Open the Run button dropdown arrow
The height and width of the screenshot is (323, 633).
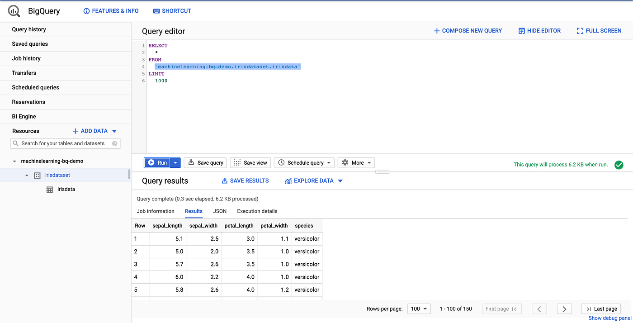tap(175, 162)
